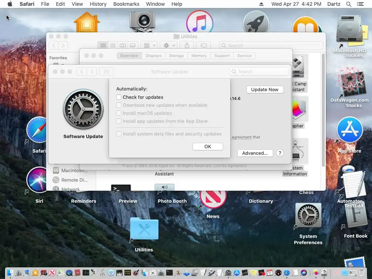Open Terminal icon in Utilities window
This screenshot has height=279, width=372.
pyautogui.click(x=121, y=187)
